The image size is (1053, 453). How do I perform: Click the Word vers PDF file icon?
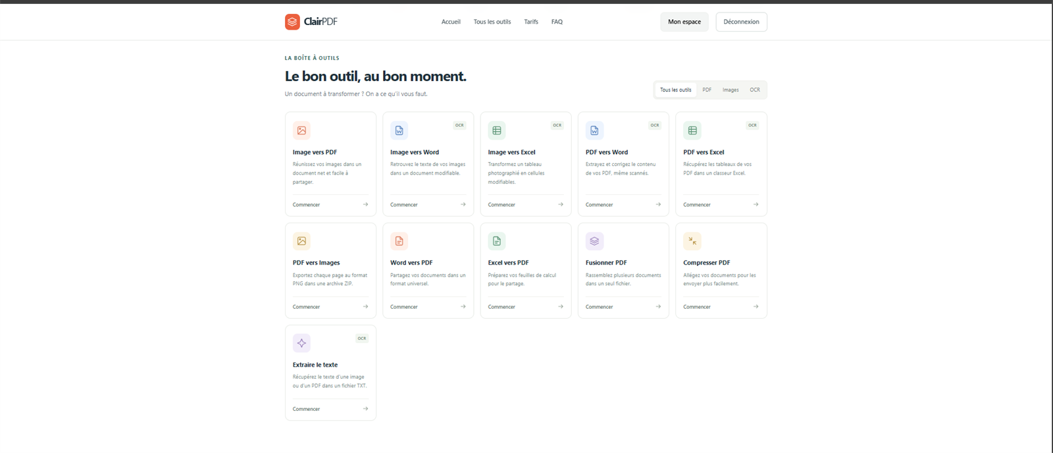[399, 241]
